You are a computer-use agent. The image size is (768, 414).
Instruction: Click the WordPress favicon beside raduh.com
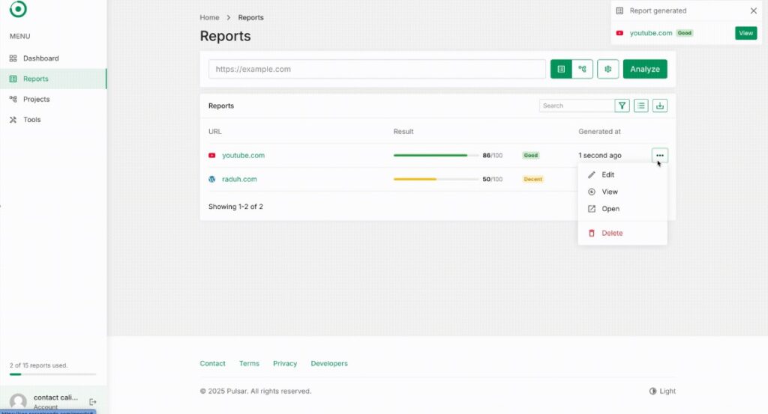[212, 180]
